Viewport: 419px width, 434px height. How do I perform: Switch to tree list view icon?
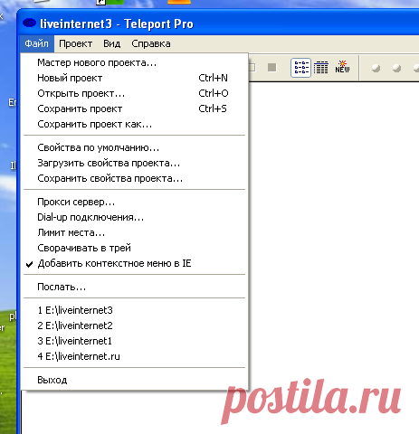coord(301,68)
